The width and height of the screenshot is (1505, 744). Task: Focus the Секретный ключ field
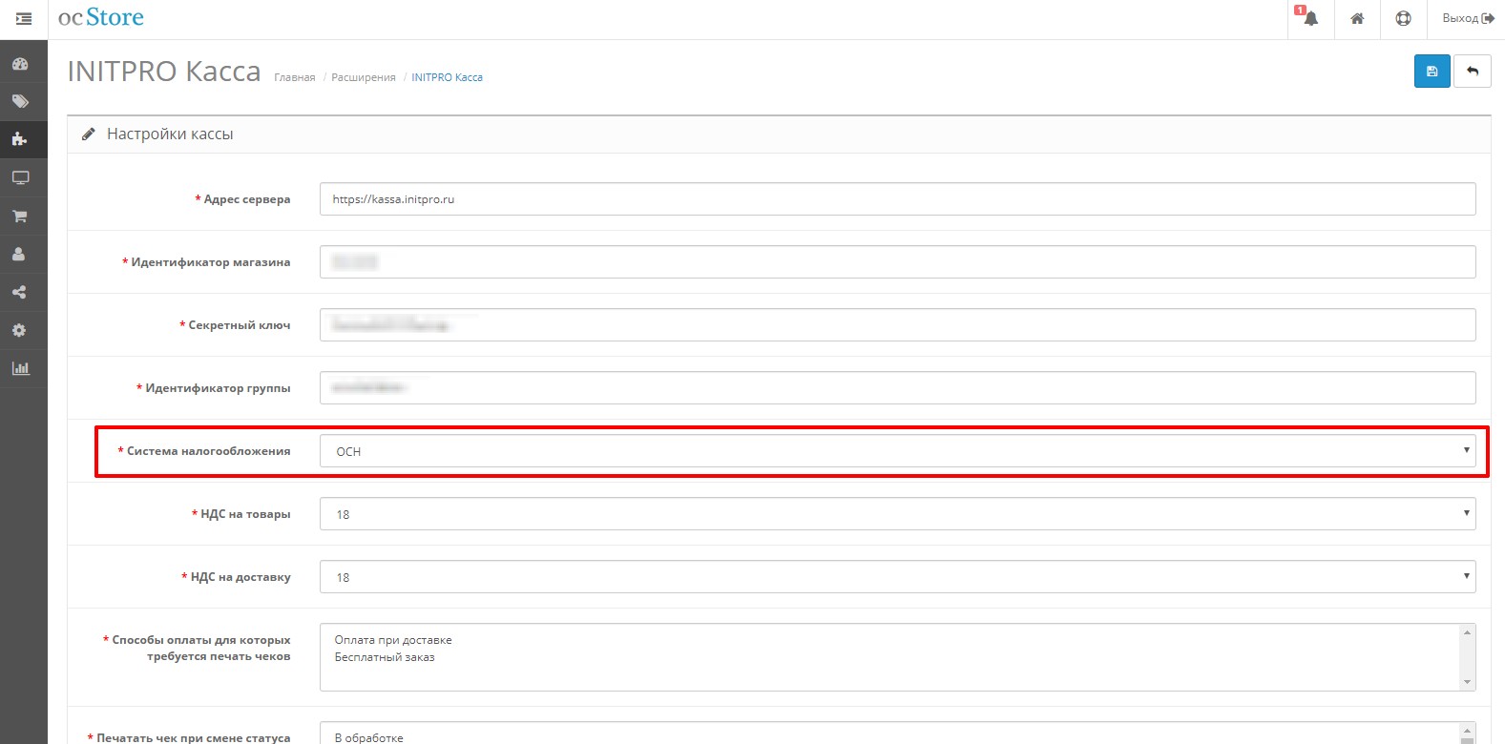click(897, 324)
